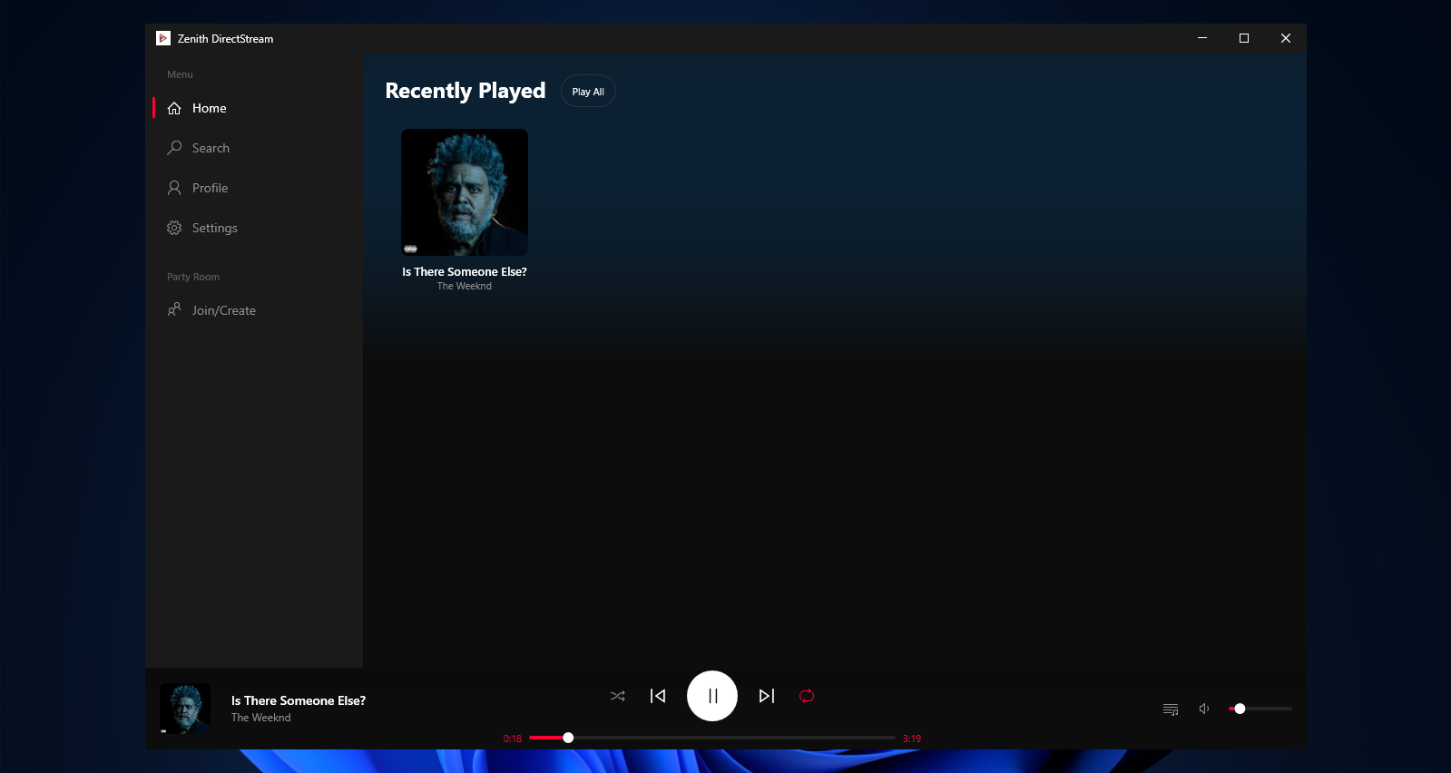Screen dimensions: 1451x773
Task: Toggle shuffle playback mode
Action: (618, 696)
